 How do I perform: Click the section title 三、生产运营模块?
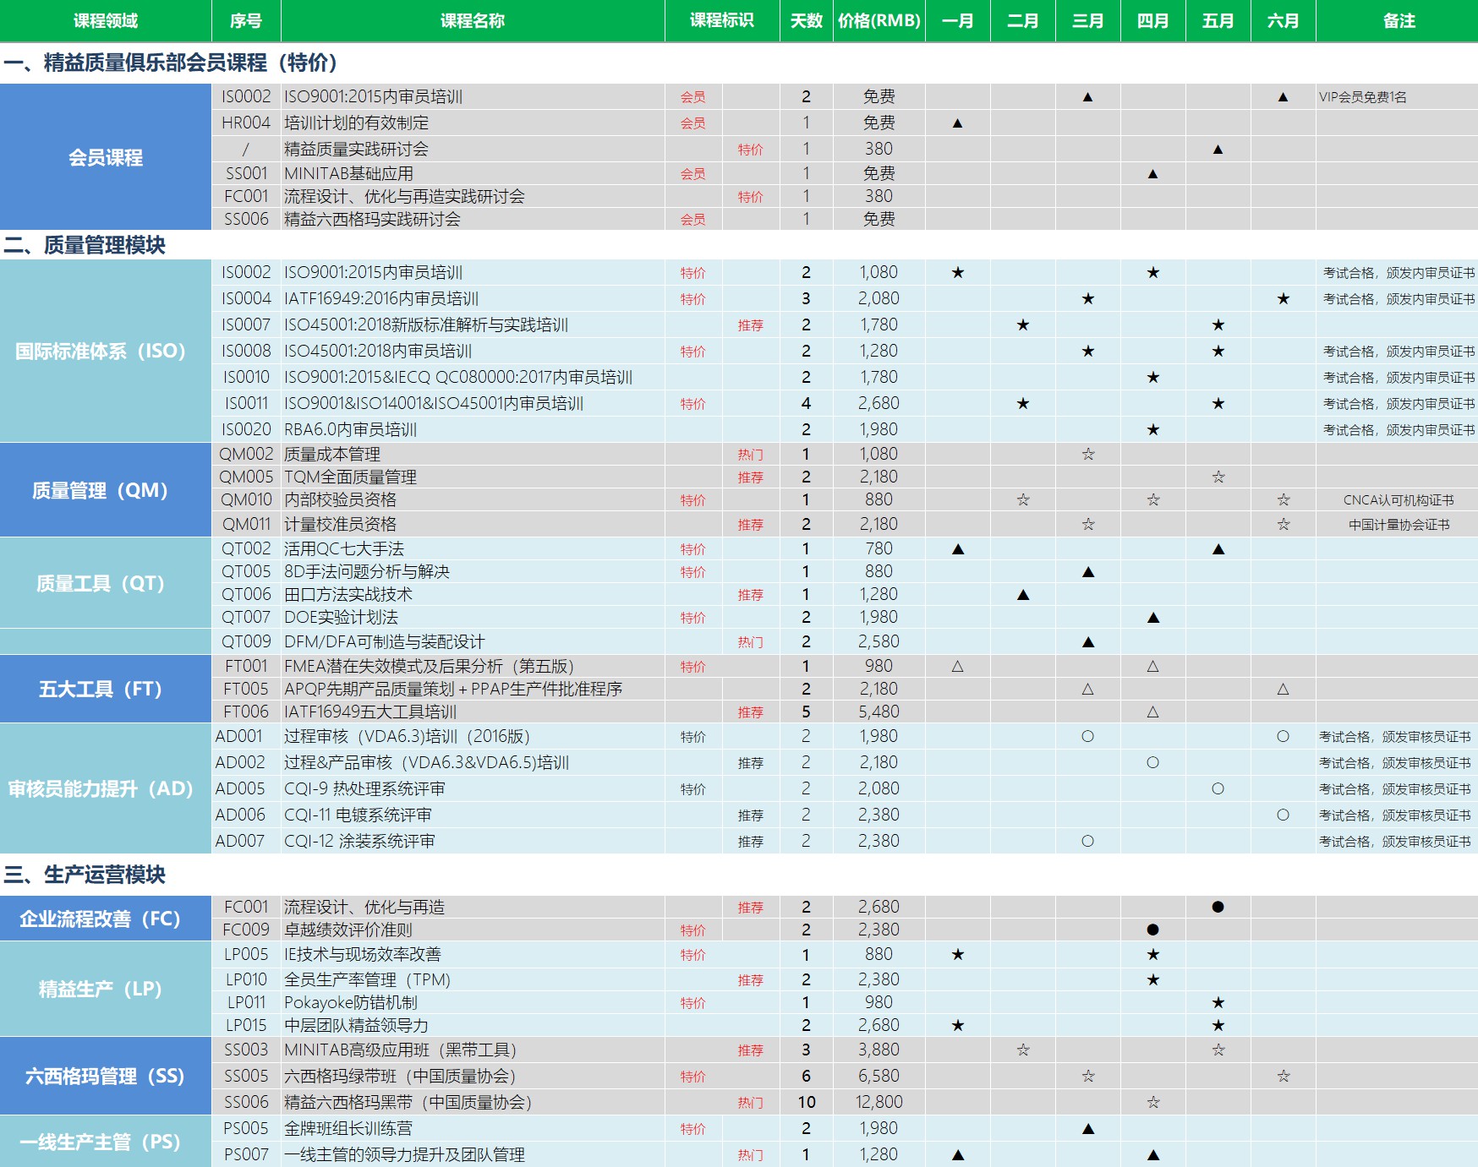(x=85, y=875)
